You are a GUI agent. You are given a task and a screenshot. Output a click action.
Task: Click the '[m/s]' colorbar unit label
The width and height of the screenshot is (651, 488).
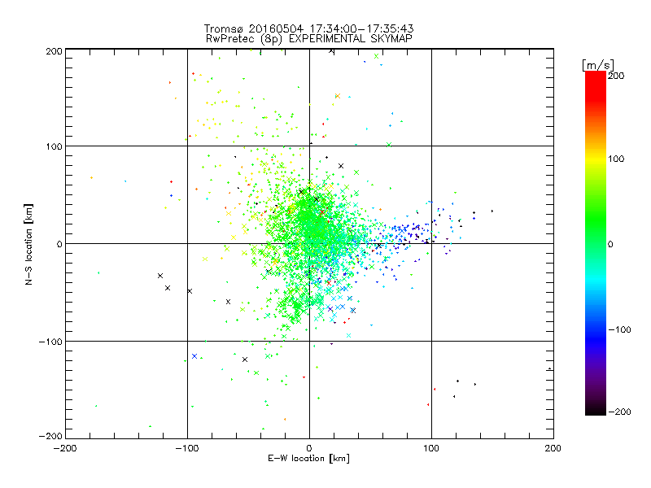pos(598,65)
